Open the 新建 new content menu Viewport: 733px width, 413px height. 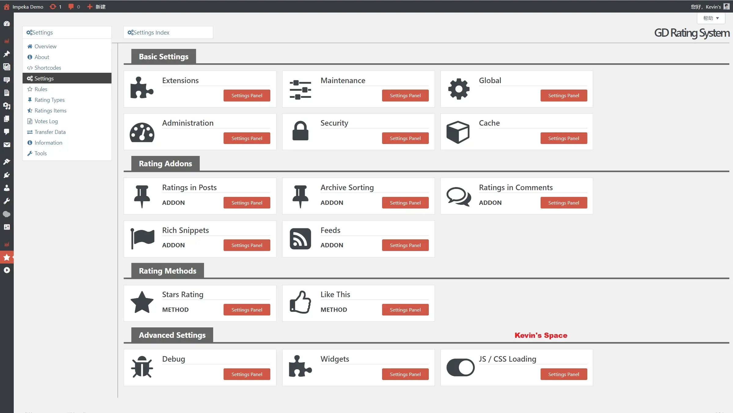click(97, 7)
